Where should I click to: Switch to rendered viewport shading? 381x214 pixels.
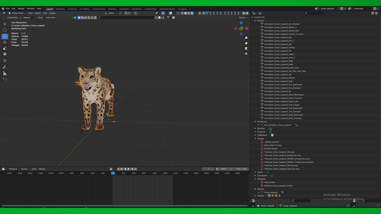192,13
